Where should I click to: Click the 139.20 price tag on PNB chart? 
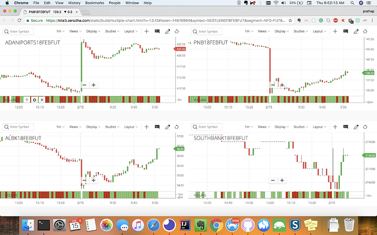[368, 73]
